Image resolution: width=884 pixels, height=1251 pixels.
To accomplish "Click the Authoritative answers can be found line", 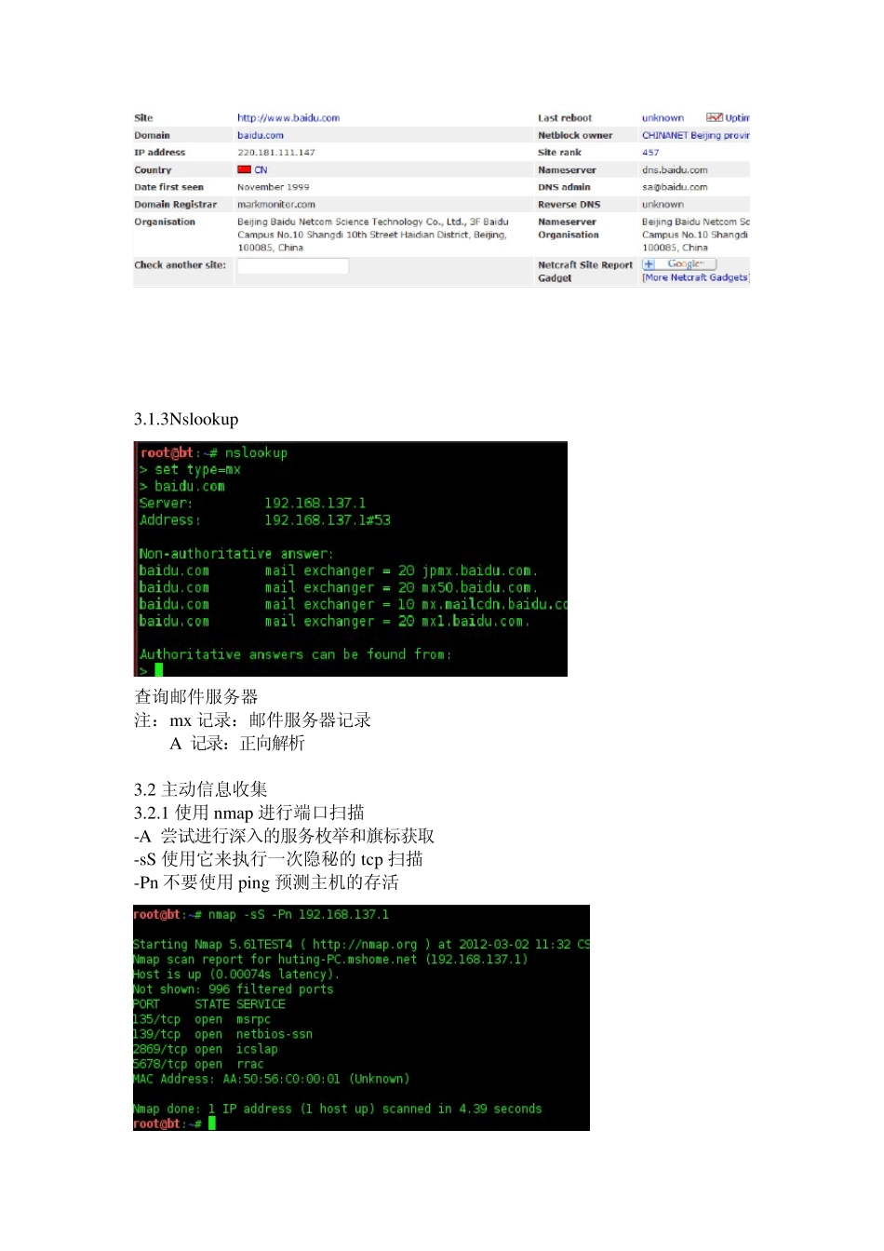I will point(295,654).
